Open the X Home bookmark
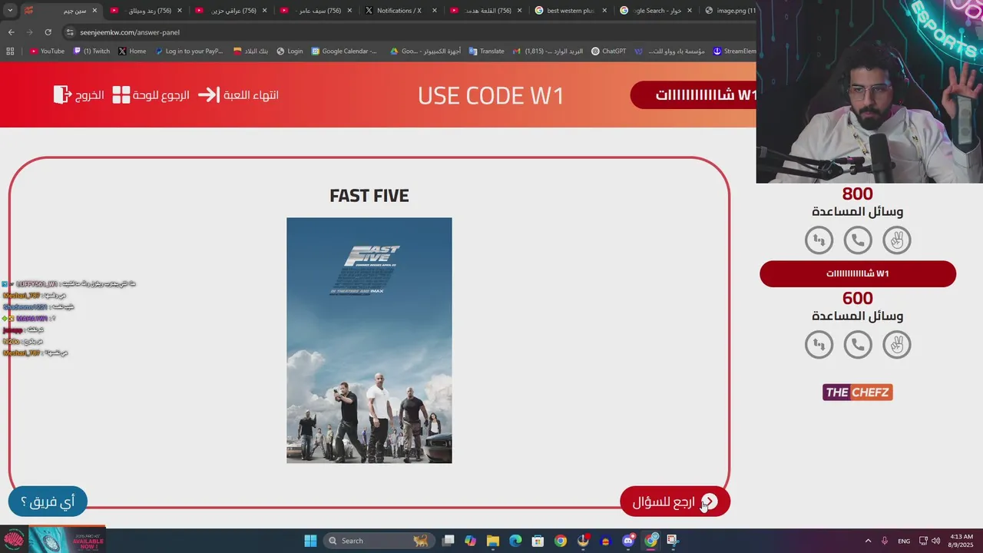Image resolution: width=983 pixels, height=553 pixels. [x=132, y=51]
